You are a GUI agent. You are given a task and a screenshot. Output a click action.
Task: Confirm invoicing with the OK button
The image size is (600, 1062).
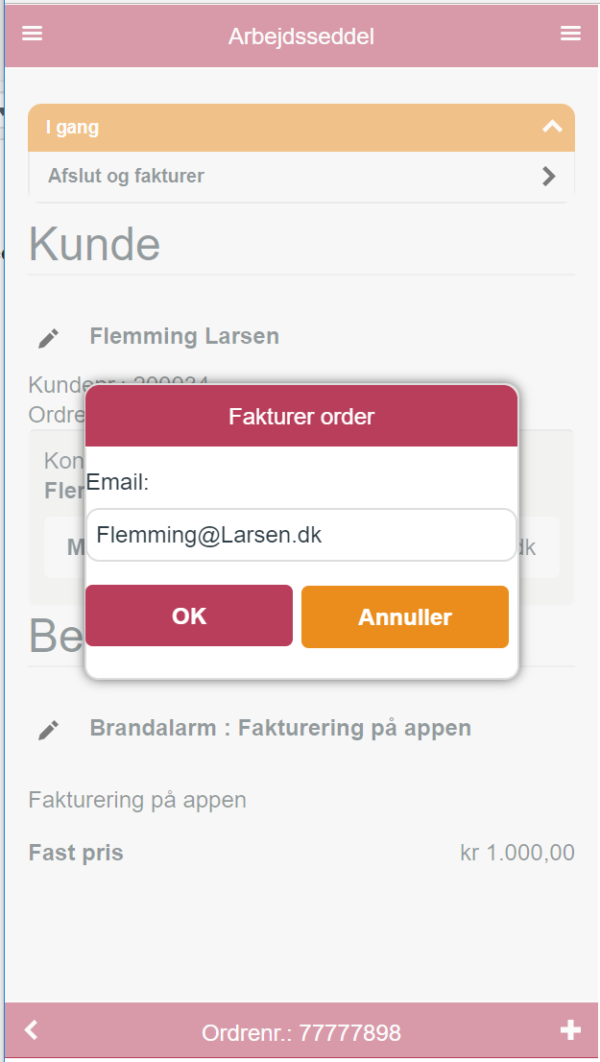click(189, 615)
